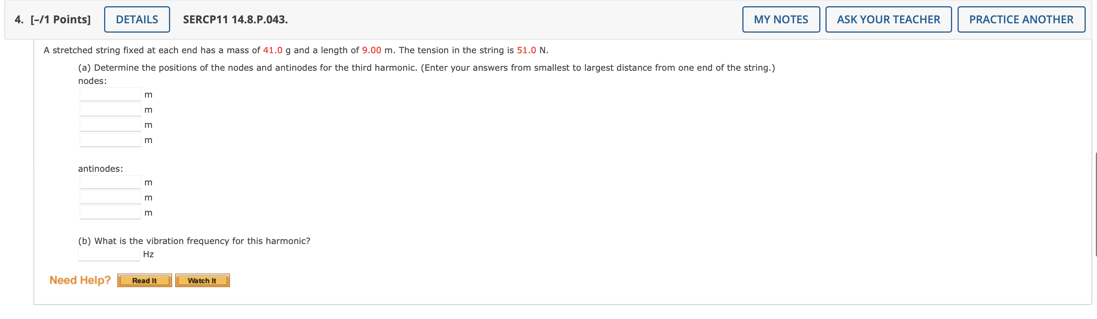Image resolution: width=1097 pixels, height=319 pixels.
Task: Click the nodes: label above the answer boxes
Action: 92,80
